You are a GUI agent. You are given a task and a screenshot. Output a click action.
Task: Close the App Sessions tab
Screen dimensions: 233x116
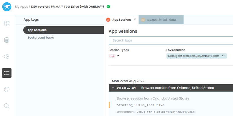pos(135,19)
